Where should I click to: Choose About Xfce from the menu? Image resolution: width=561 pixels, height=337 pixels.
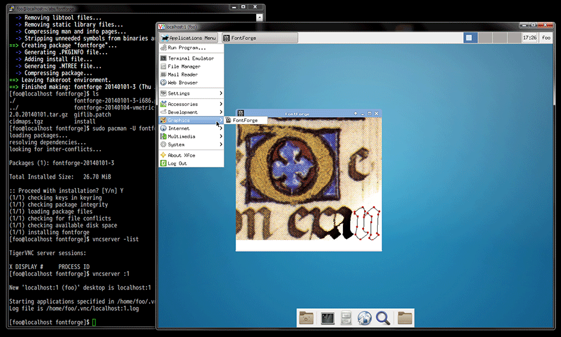191,155
